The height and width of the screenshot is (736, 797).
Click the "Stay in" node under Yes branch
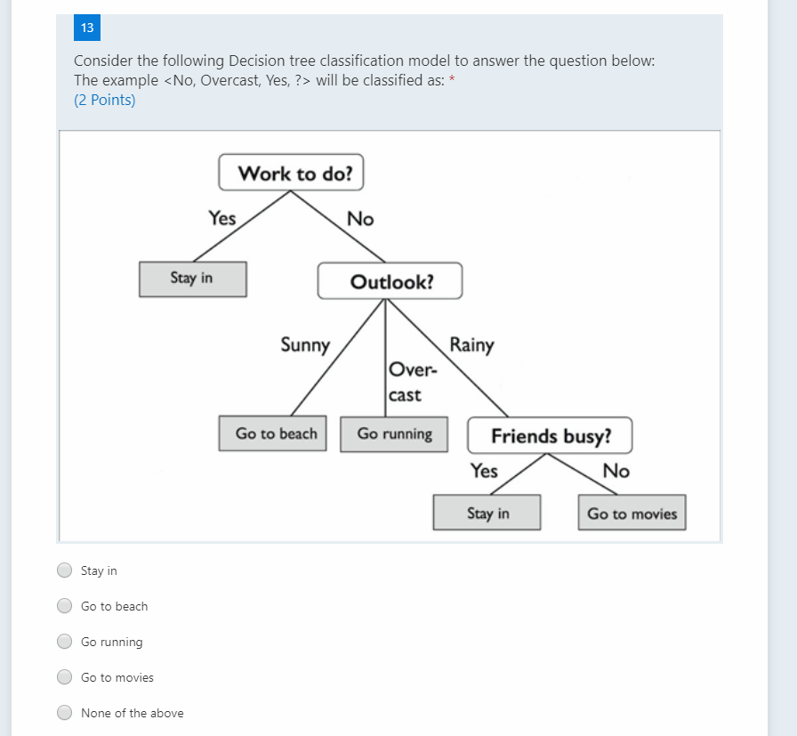click(193, 279)
